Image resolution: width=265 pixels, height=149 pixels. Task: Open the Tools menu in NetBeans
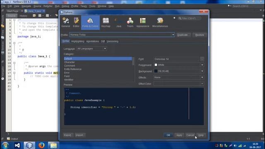[x=92, y=6]
